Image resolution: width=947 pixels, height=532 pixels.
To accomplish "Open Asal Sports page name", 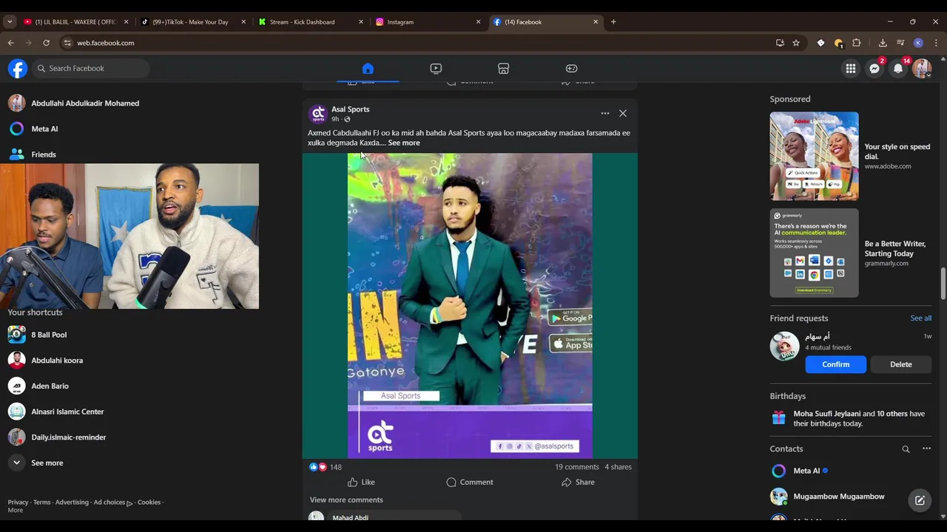I will (x=350, y=109).
